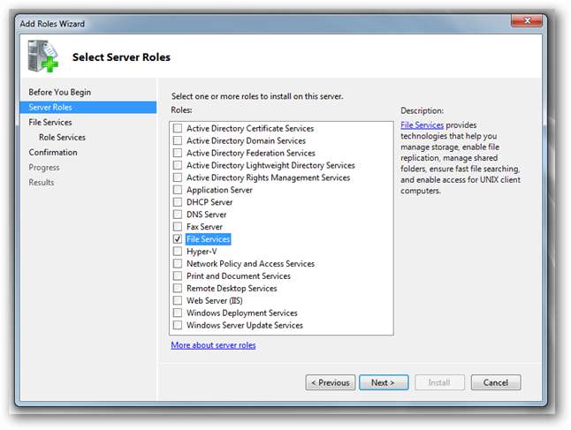Image resolution: width=571 pixels, height=430 pixels.
Task: Check Active Directory Domain Services box
Action: click(178, 140)
